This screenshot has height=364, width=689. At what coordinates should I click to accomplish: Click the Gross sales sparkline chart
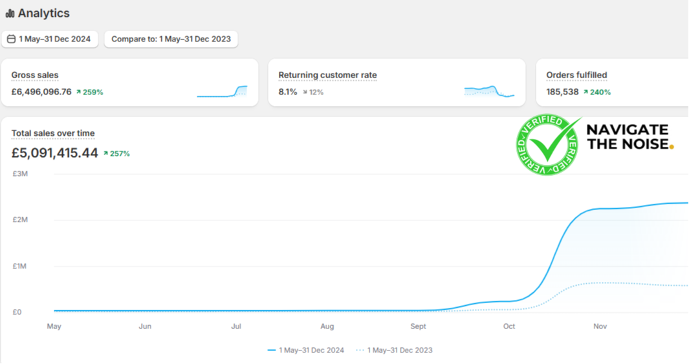coord(222,91)
